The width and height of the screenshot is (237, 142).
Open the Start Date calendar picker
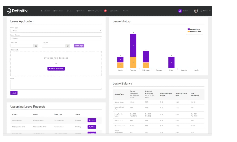(36, 46)
